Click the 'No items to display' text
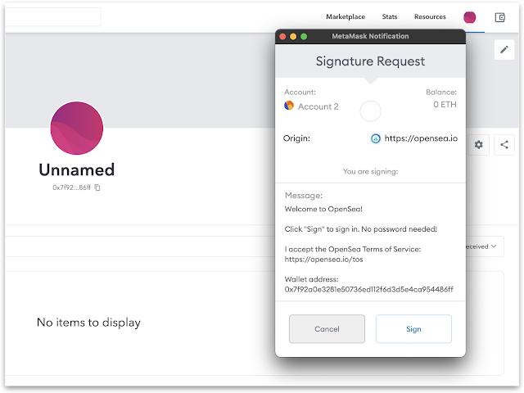The width and height of the screenshot is (524, 393). click(88, 323)
